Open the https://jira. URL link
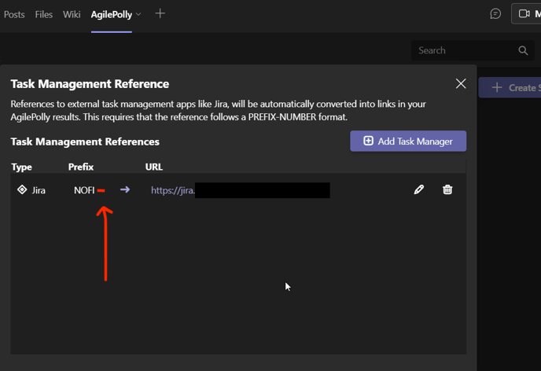The height and width of the screenshot is (371, 541). click(173, 190)
